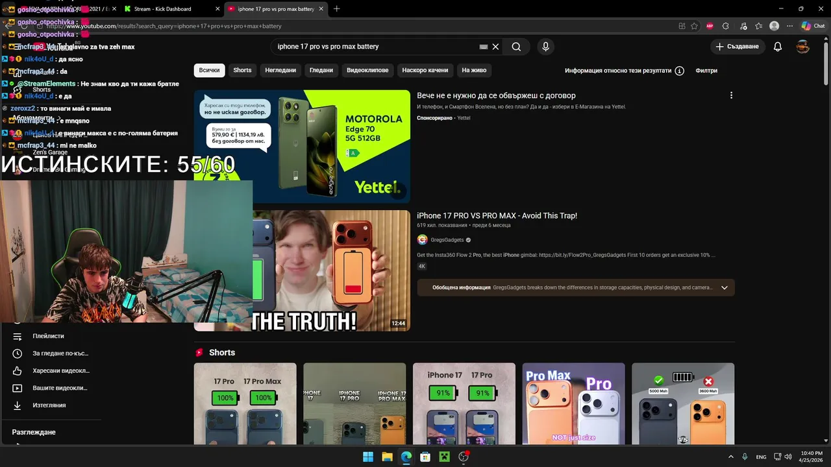Open the GregsGadgets channel name link
Image resolution: width=831 pixels, height=467 pixels.
[447, 240]
